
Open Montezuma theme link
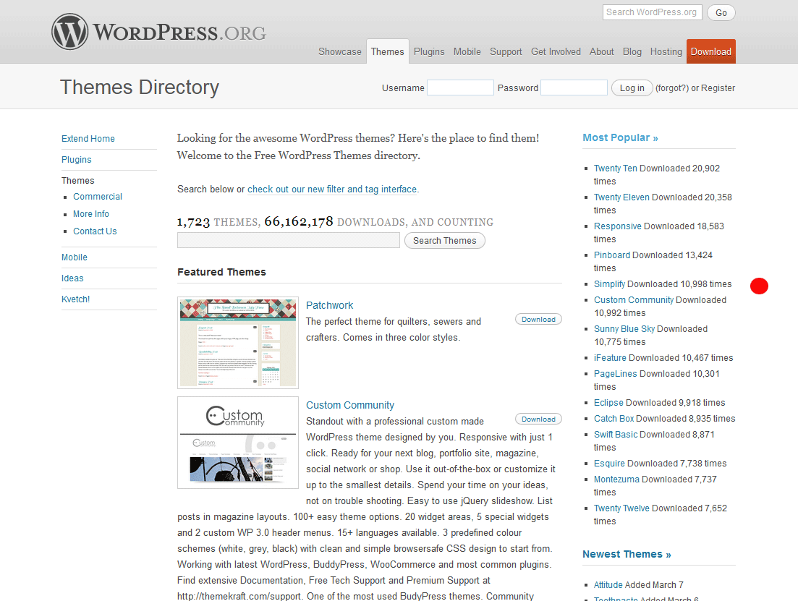click(616, 479)
